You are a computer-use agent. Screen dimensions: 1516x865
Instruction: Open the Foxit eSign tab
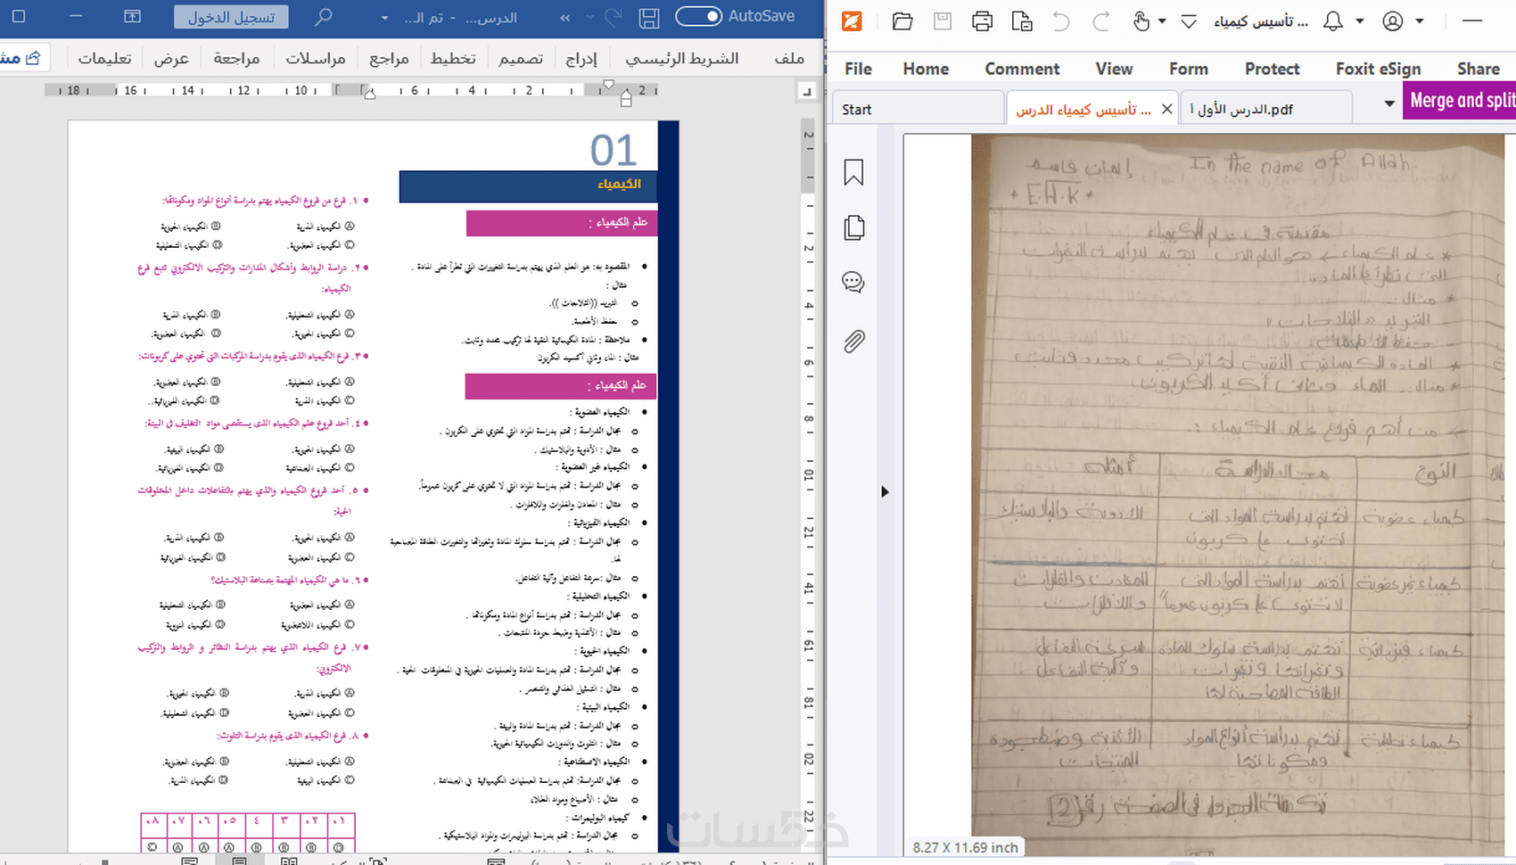[x=1378, y=69]
